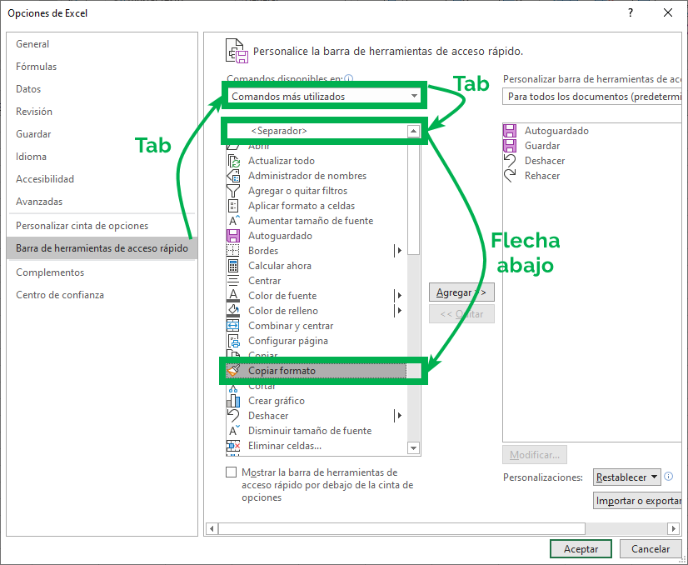Select the Idioma category
The image size is (688, 565).
click(102, 157)
